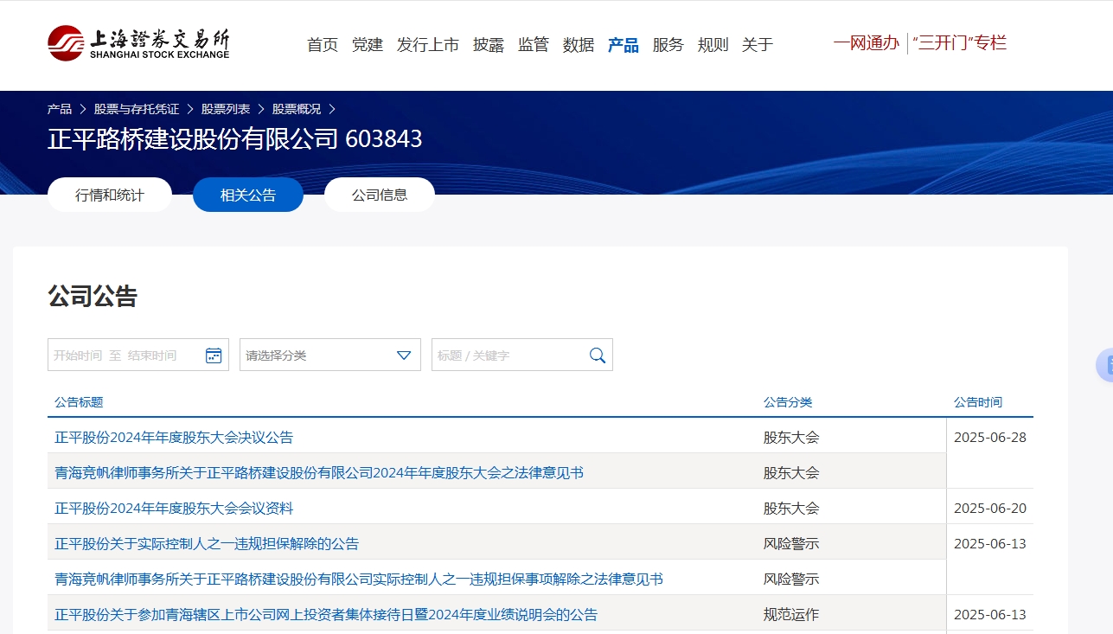
Task: Open the floating widget at right edge
Action: pyautogui.click(x=1104, y=365)
